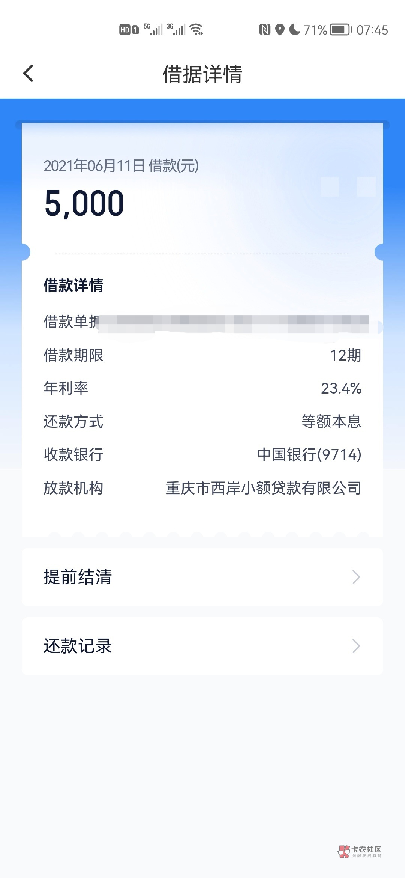This screenshot has height=878, width=405.
Task: Open 还款记录 repayment records
Action: click(78, 646)
